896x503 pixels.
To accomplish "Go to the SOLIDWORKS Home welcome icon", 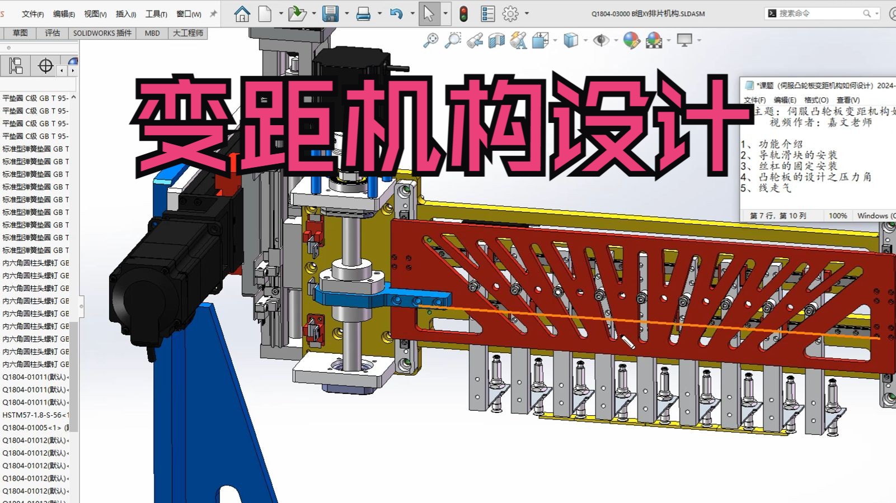I will click(x=242, y=13).
